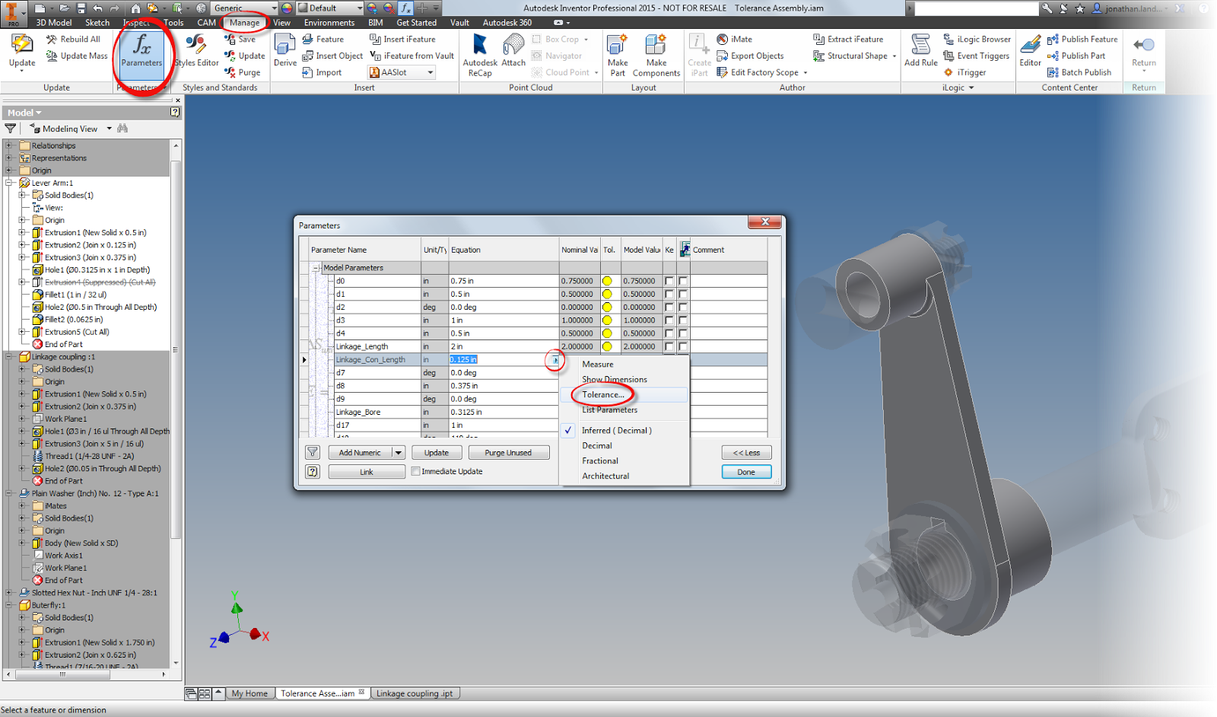This screenshot has height=717, width=1217.
Task: Click Extract iFeature
Action: pyautogui.click(x=848, y=40)
